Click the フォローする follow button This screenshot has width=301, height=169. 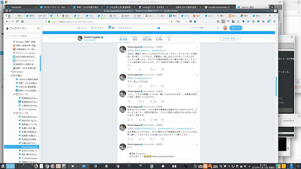coord(229,38)
